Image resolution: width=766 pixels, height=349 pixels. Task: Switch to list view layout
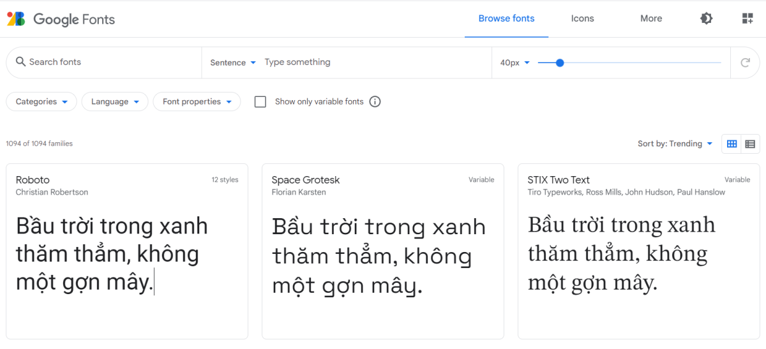[750, 144]
